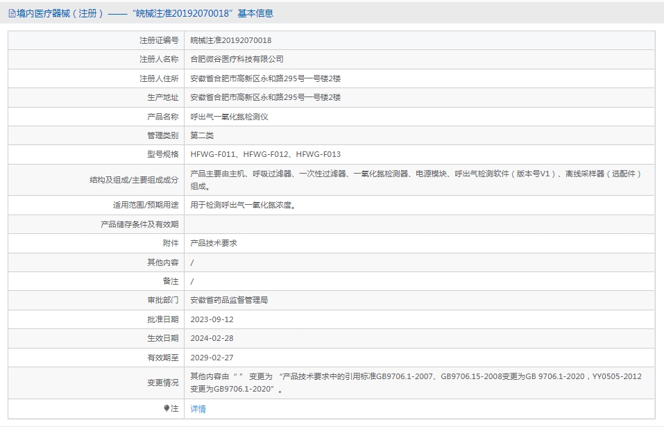Click the 型号规格 row label
Image resolution: width=664 pixels, height=427 pixels.
[163, 154]
